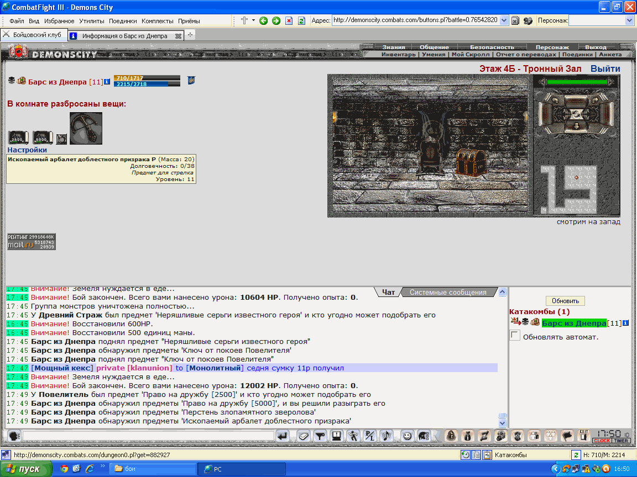Toggle the CLOCK mode under the time display
637x477 pixels.
(602, 441)
